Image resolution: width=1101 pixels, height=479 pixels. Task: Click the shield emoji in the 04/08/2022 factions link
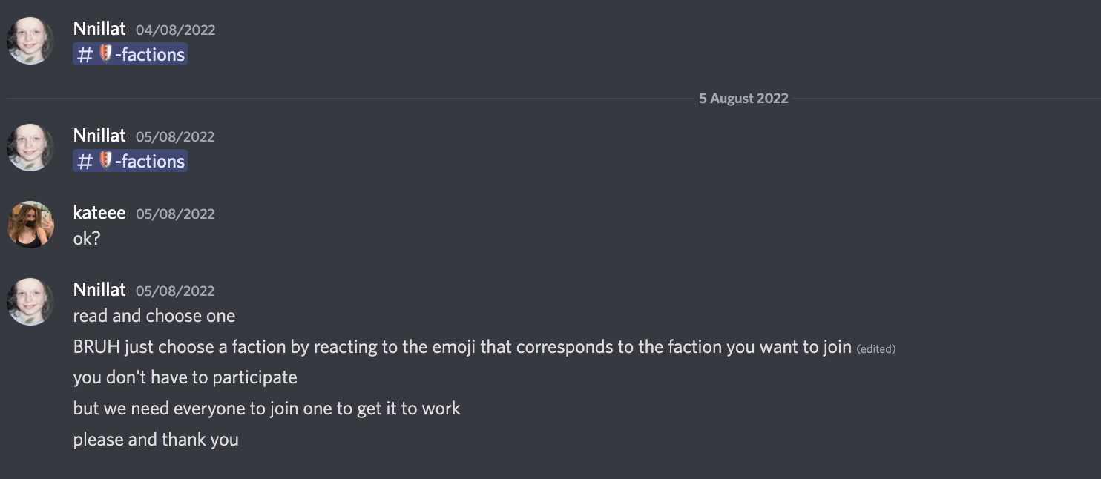click(105, 54)
